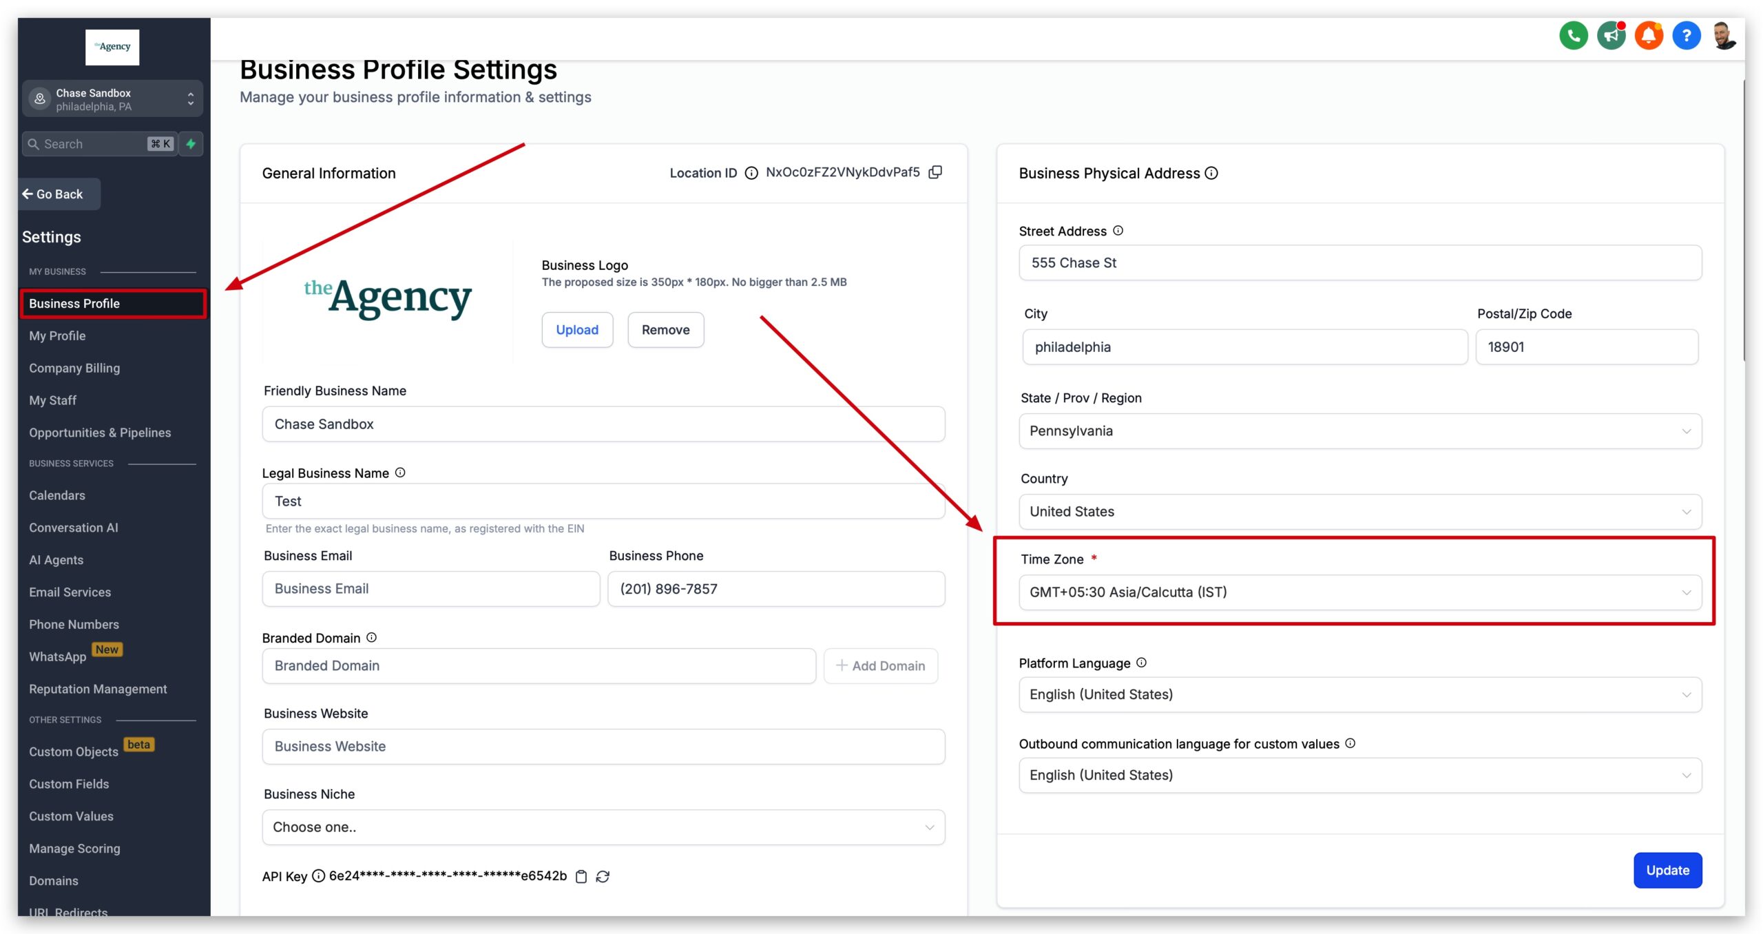Image resolution: width=1763 pixels, height=934 pixels.
Task: Click the lightning bolt icon beside search
Action: (191, 143)
